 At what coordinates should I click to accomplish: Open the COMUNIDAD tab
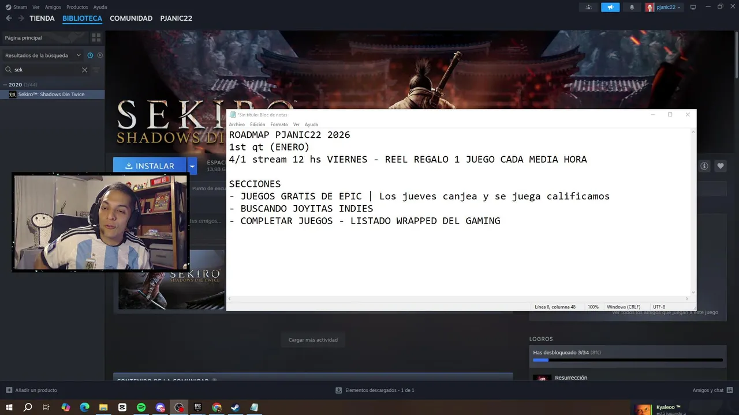point(131,18)
